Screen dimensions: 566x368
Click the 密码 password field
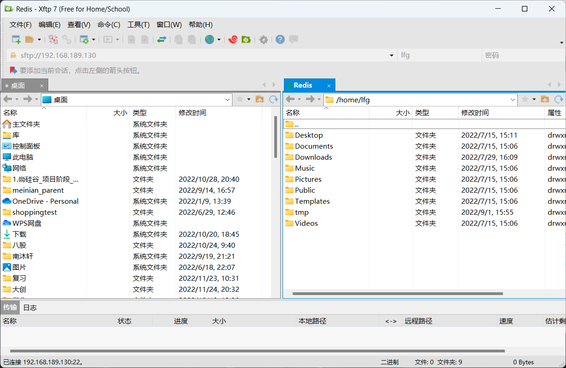[524, 55]
